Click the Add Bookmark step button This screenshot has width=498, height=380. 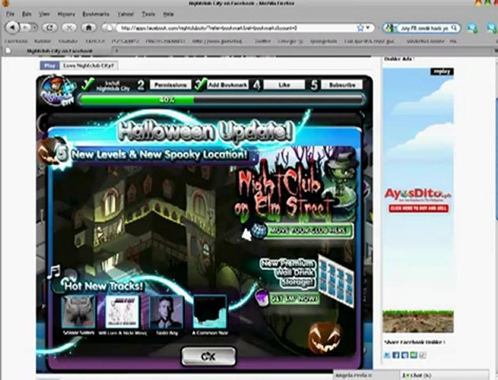tap(228, 85)
